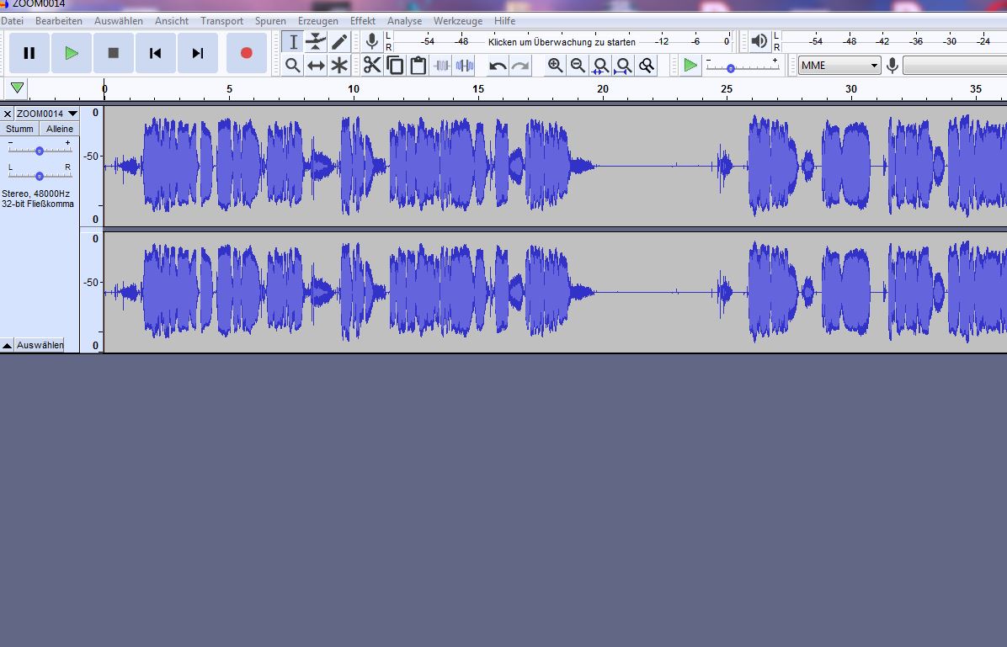Fit selection to window width
The width and height of the screenshot is (1007, 647).
tap(601, 66)
